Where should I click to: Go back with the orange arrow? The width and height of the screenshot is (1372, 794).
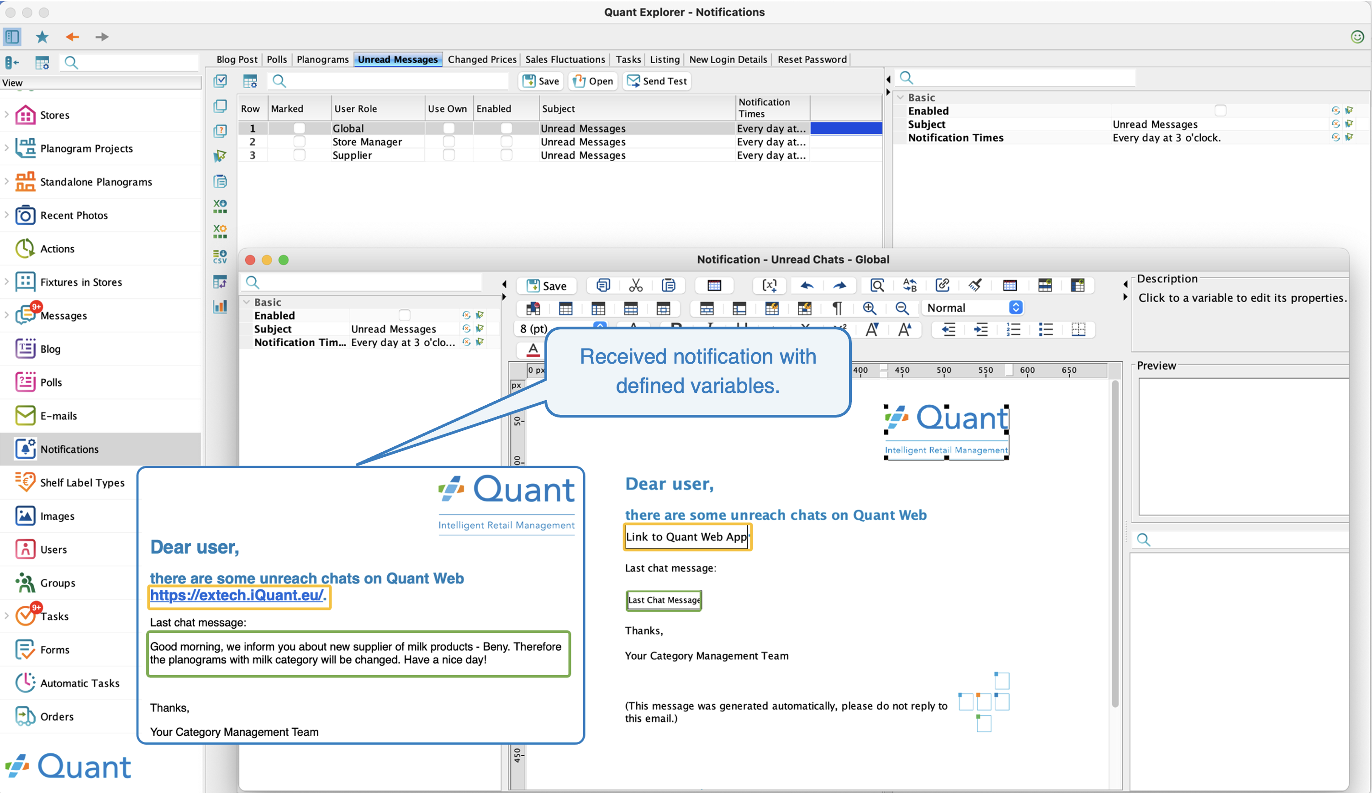point(73,37)
